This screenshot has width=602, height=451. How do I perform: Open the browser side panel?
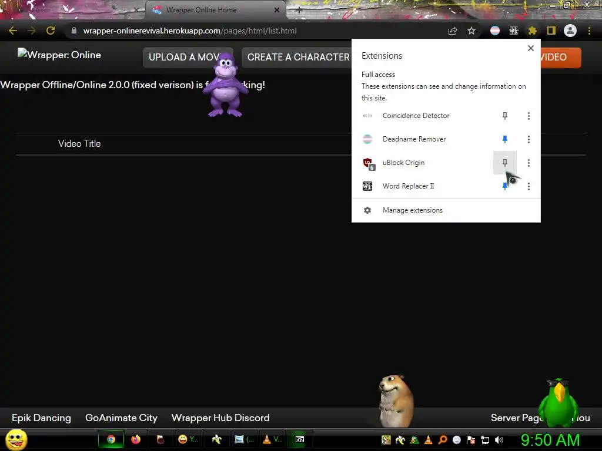point(551,31)
